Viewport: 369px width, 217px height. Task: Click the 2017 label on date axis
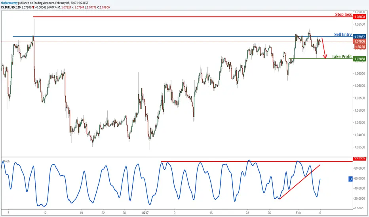[x=146, y=213]
